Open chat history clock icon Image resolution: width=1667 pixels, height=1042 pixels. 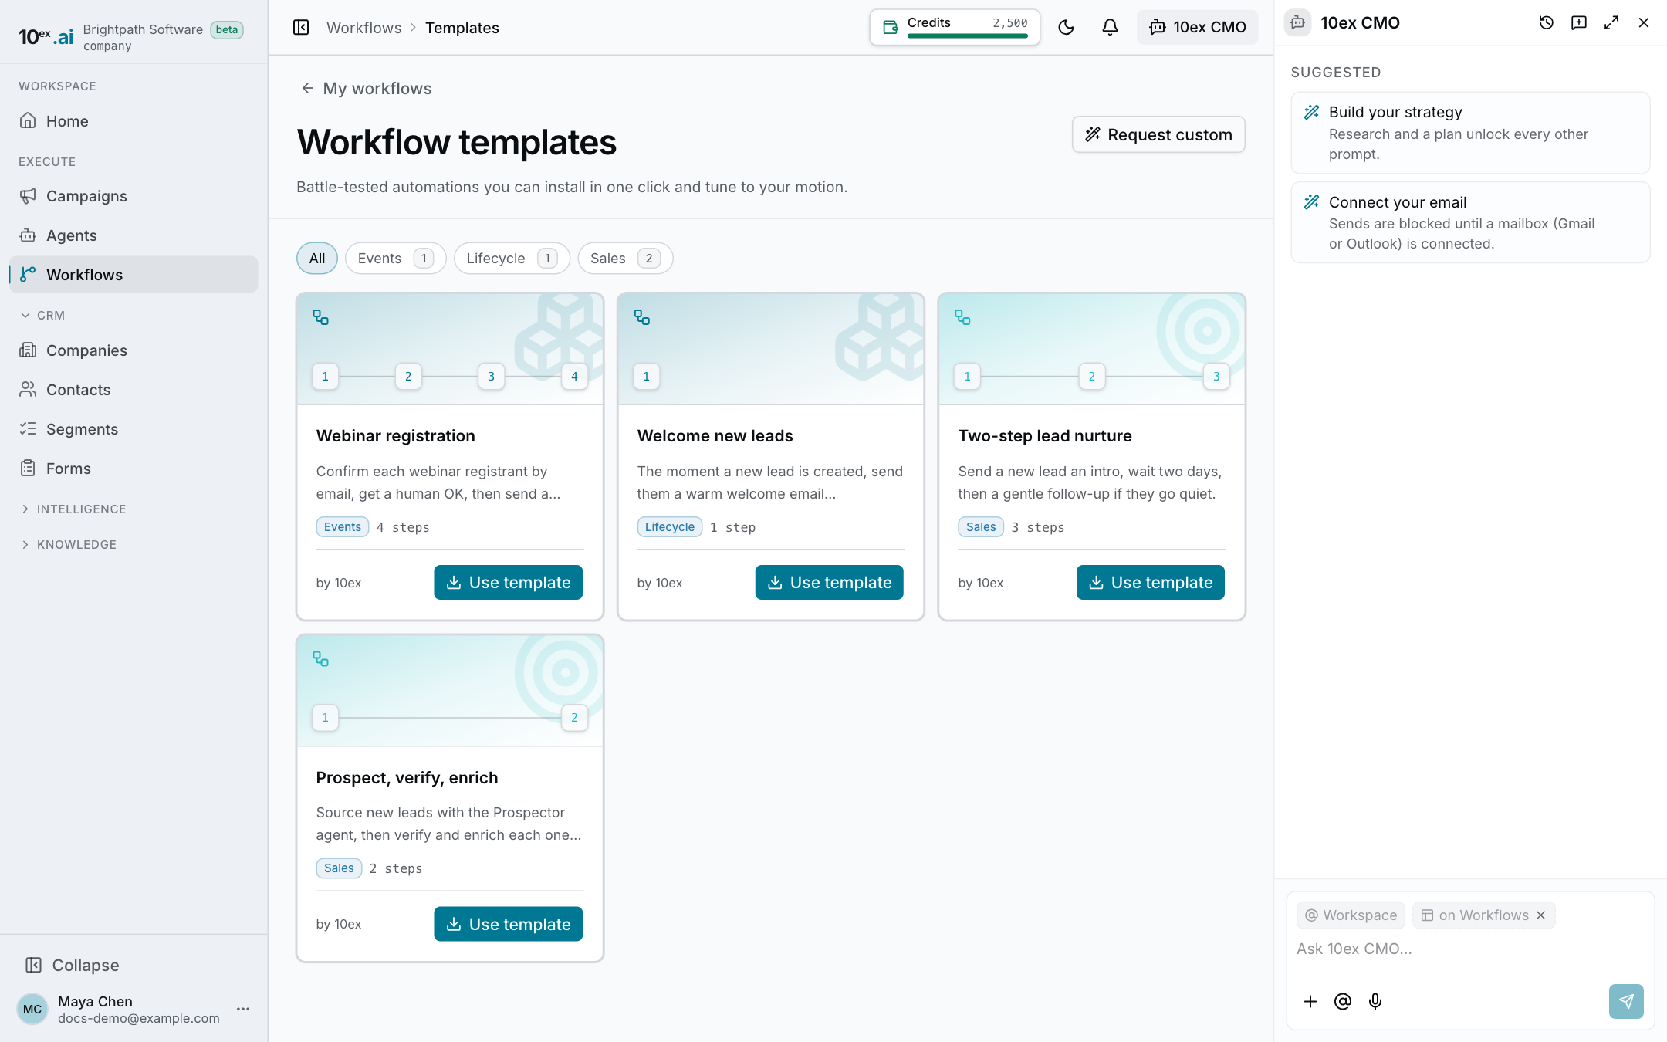click(x=1546, y=23)
